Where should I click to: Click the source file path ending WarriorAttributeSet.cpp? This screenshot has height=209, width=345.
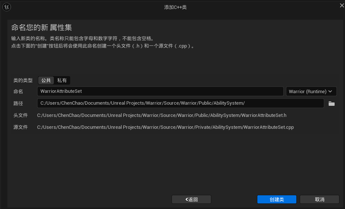[x=166, y=127]
